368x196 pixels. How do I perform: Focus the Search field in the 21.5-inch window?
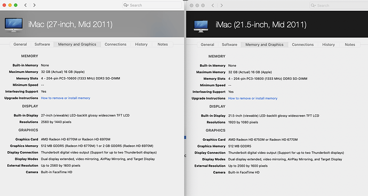(339, 5)
